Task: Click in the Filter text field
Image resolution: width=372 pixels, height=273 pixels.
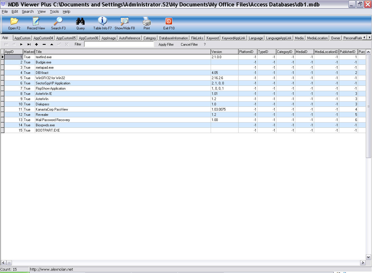Action: point(119,44)
